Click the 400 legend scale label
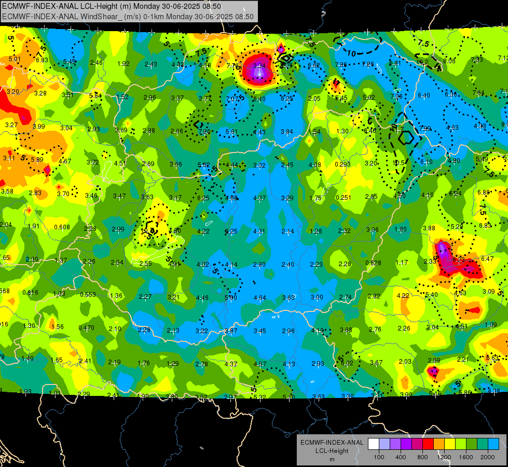 pyautogui.click(x=401, y=457)
